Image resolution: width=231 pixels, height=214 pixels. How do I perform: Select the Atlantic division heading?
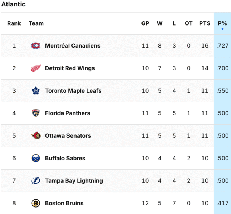click(x=13, y=4)
